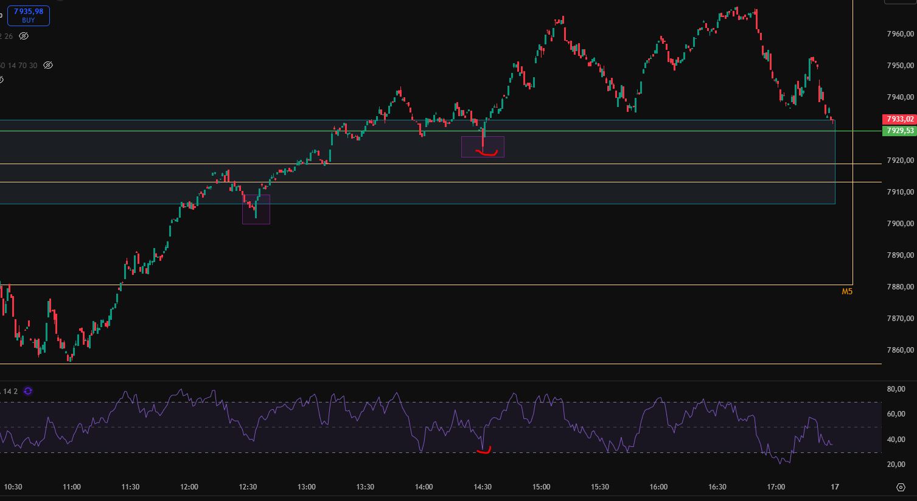This screenshot has width=917, height=501.
Task: Click the 7940,00 price scale label
Action: [x=901, y=97]
